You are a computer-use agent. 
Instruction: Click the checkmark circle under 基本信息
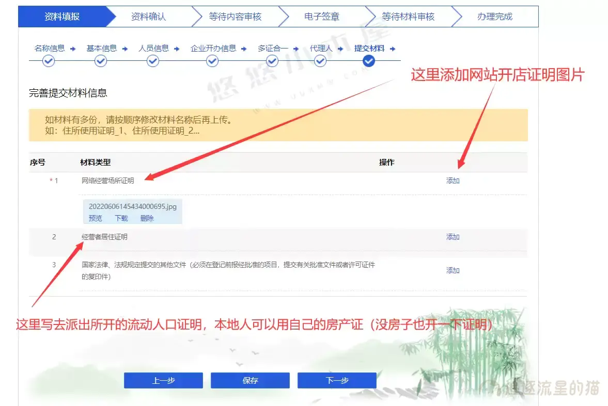pyautogui.click(x=101, y=61)
